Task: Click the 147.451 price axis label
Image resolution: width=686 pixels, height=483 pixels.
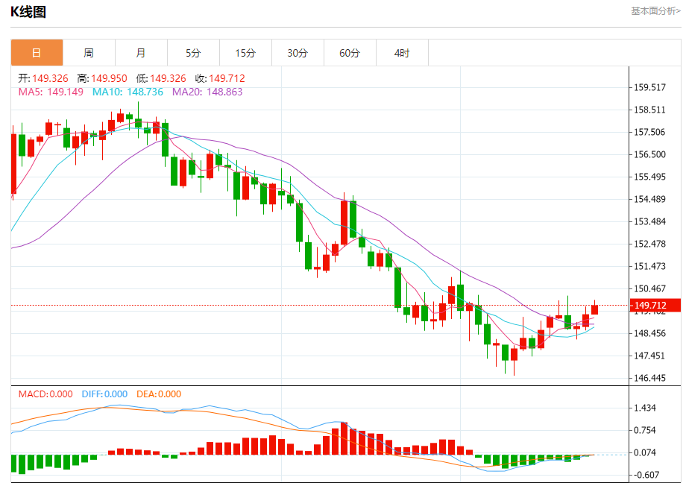Action: click(649, 356)
